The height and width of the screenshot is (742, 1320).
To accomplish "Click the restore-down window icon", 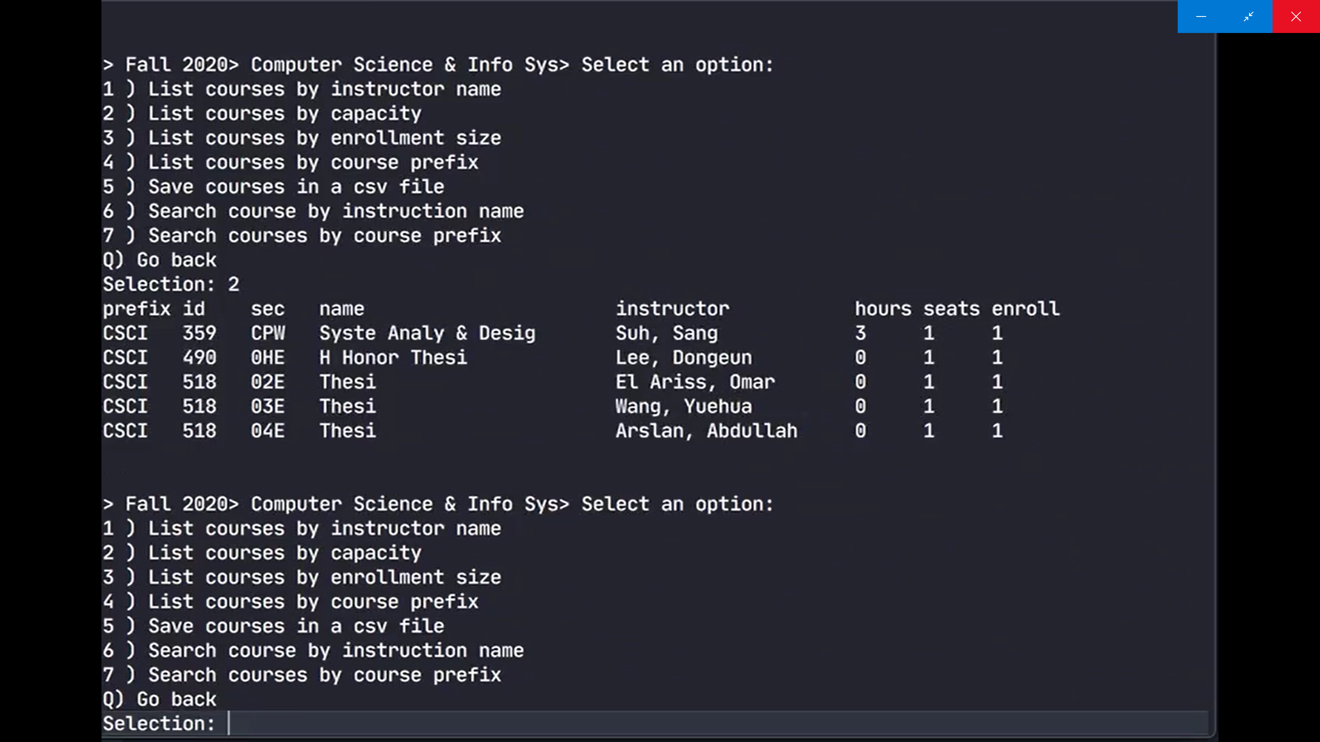I will [x=1249, y=16].
